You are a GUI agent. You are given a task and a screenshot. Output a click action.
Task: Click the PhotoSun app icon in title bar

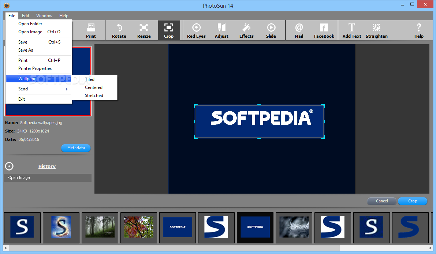point(7,5)
